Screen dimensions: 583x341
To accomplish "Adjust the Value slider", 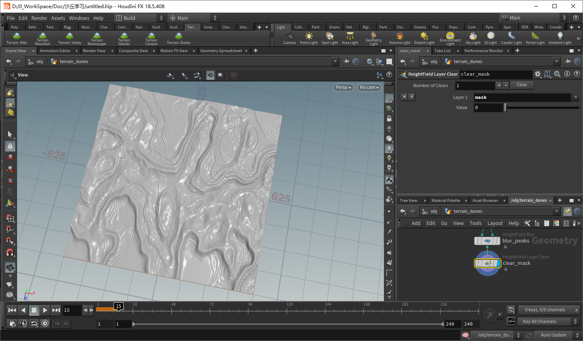I will click(x=506, y=108).
